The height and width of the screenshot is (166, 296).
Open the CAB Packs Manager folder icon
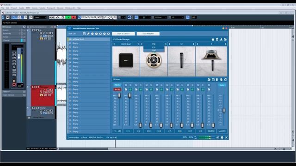[225, 40]
